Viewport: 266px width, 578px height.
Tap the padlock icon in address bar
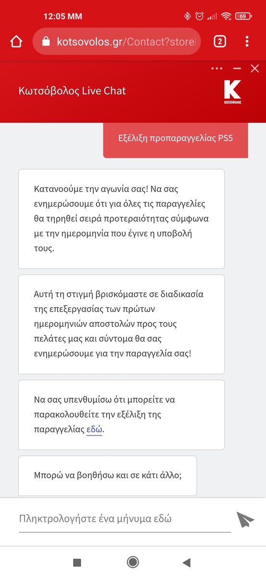point(46,41)
